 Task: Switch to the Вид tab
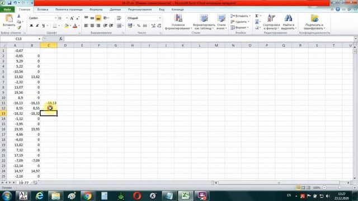click(162, 9)
